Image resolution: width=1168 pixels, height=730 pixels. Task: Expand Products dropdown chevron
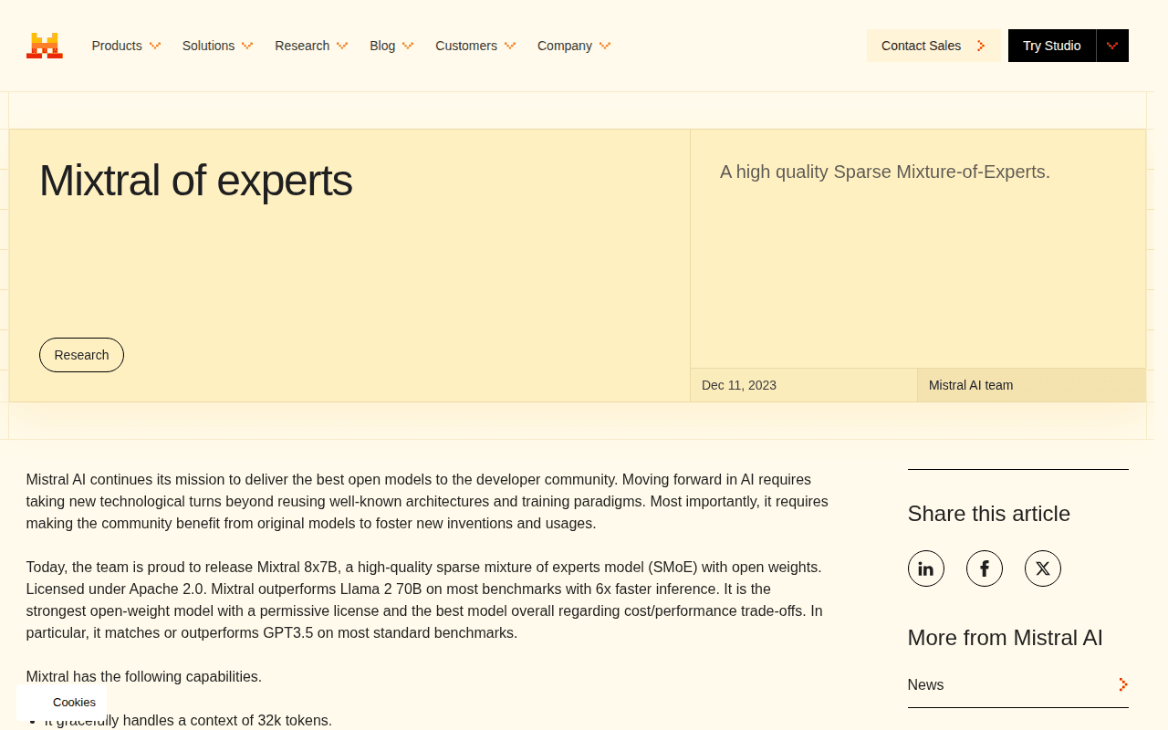155,46
